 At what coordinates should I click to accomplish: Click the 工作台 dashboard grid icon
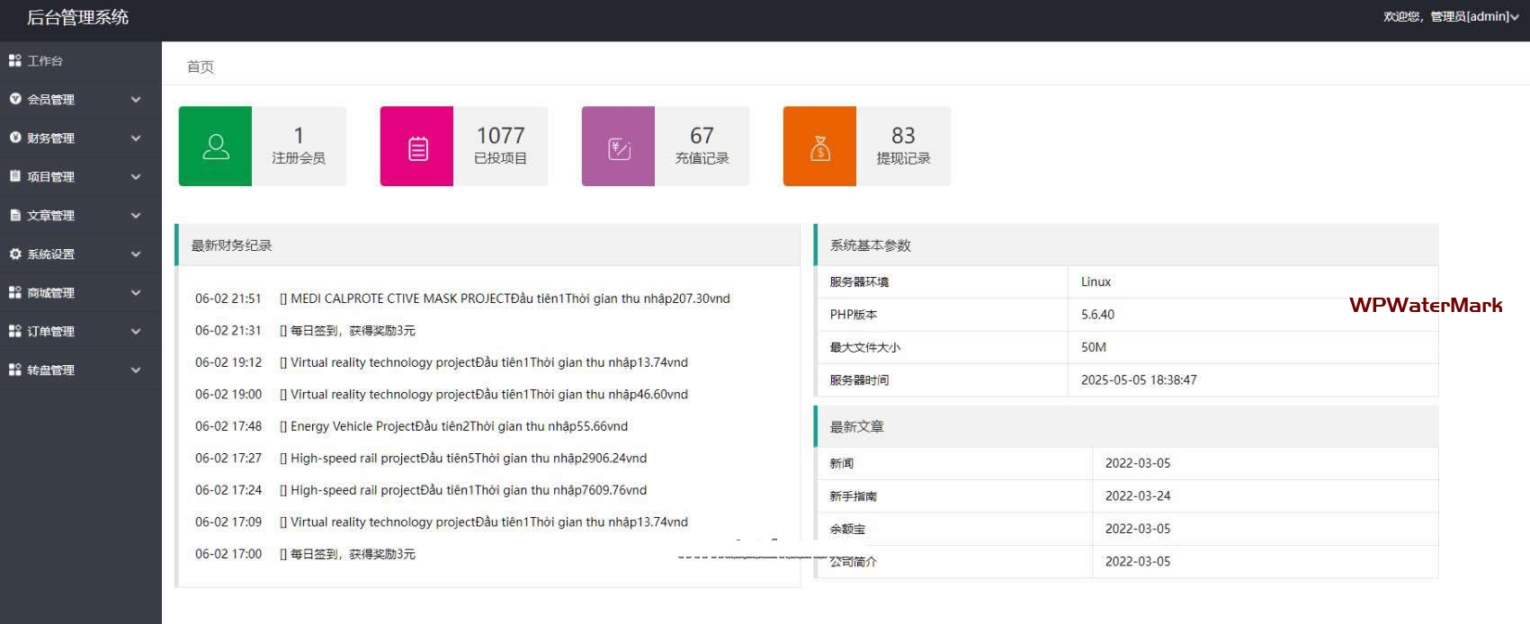(x=14, y=61)
